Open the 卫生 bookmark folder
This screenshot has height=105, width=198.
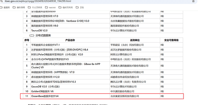[80, 7]
